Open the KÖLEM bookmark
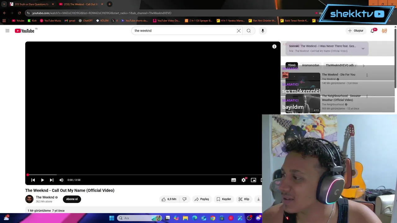The width and height of the screenshot is (397, 223). pos(102,21)
